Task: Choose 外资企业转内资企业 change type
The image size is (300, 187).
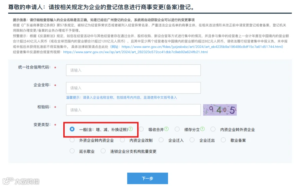Action: coord(72,140)
